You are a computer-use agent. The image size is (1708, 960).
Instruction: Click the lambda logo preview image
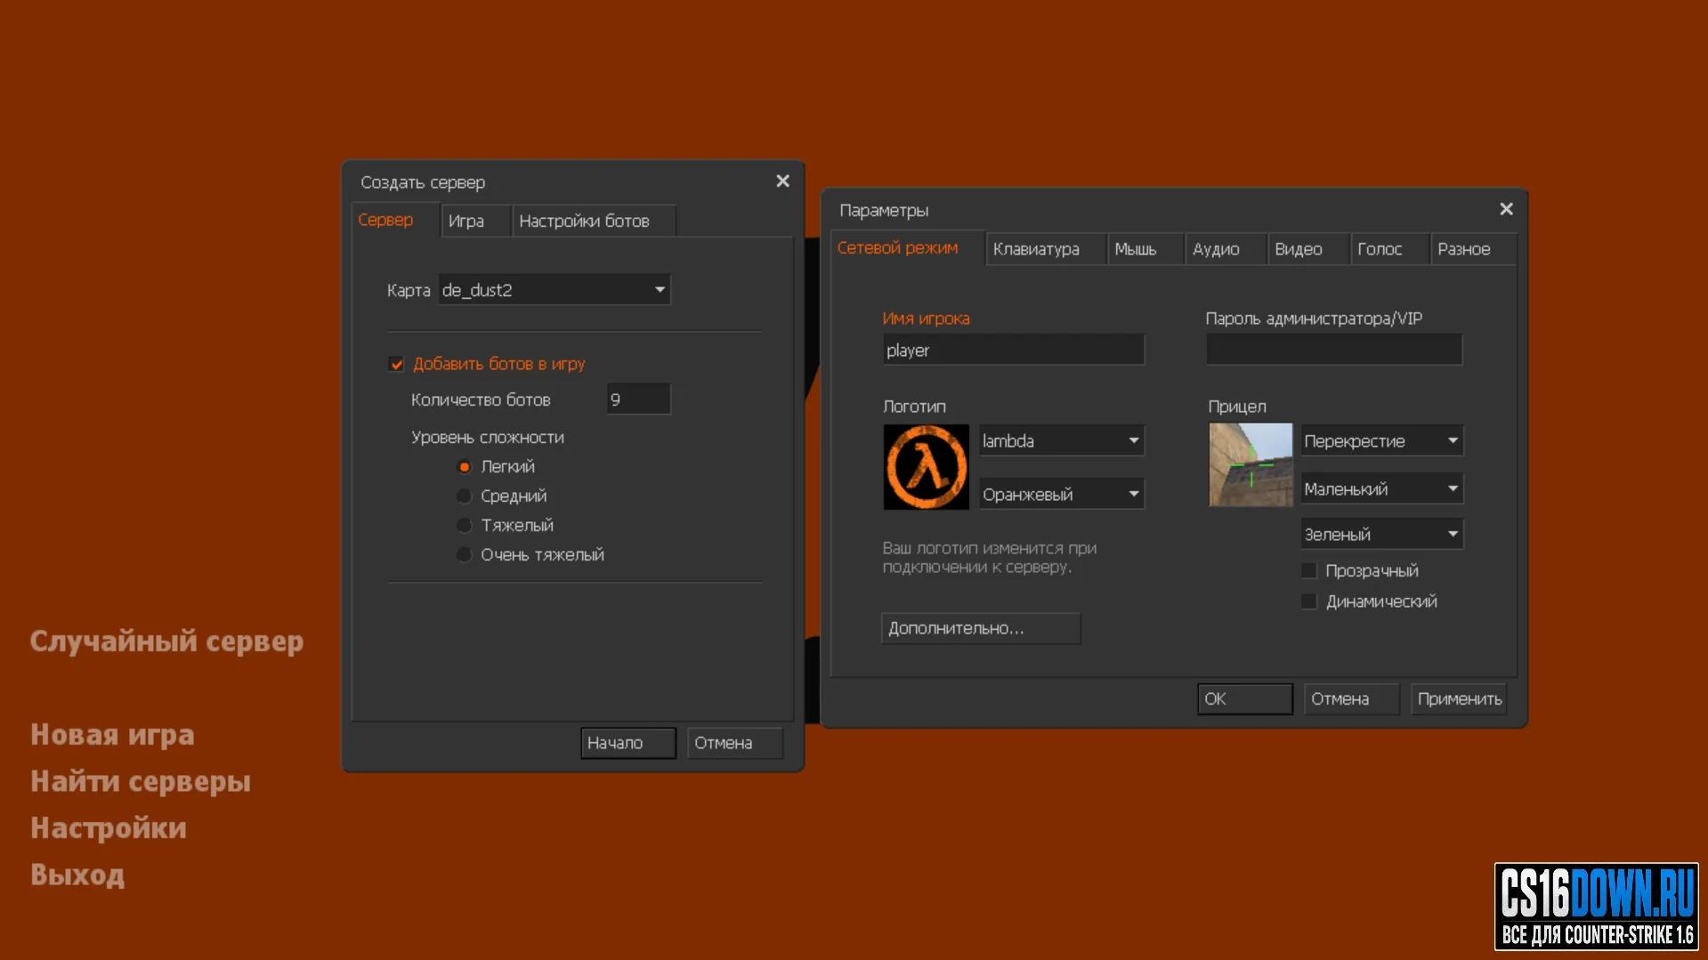(x=926, y=467)
